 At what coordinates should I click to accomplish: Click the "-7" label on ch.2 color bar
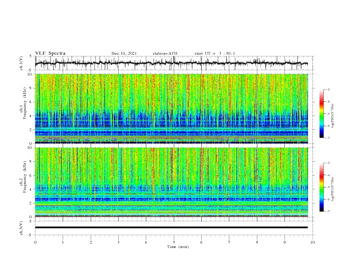click(328, 211)
